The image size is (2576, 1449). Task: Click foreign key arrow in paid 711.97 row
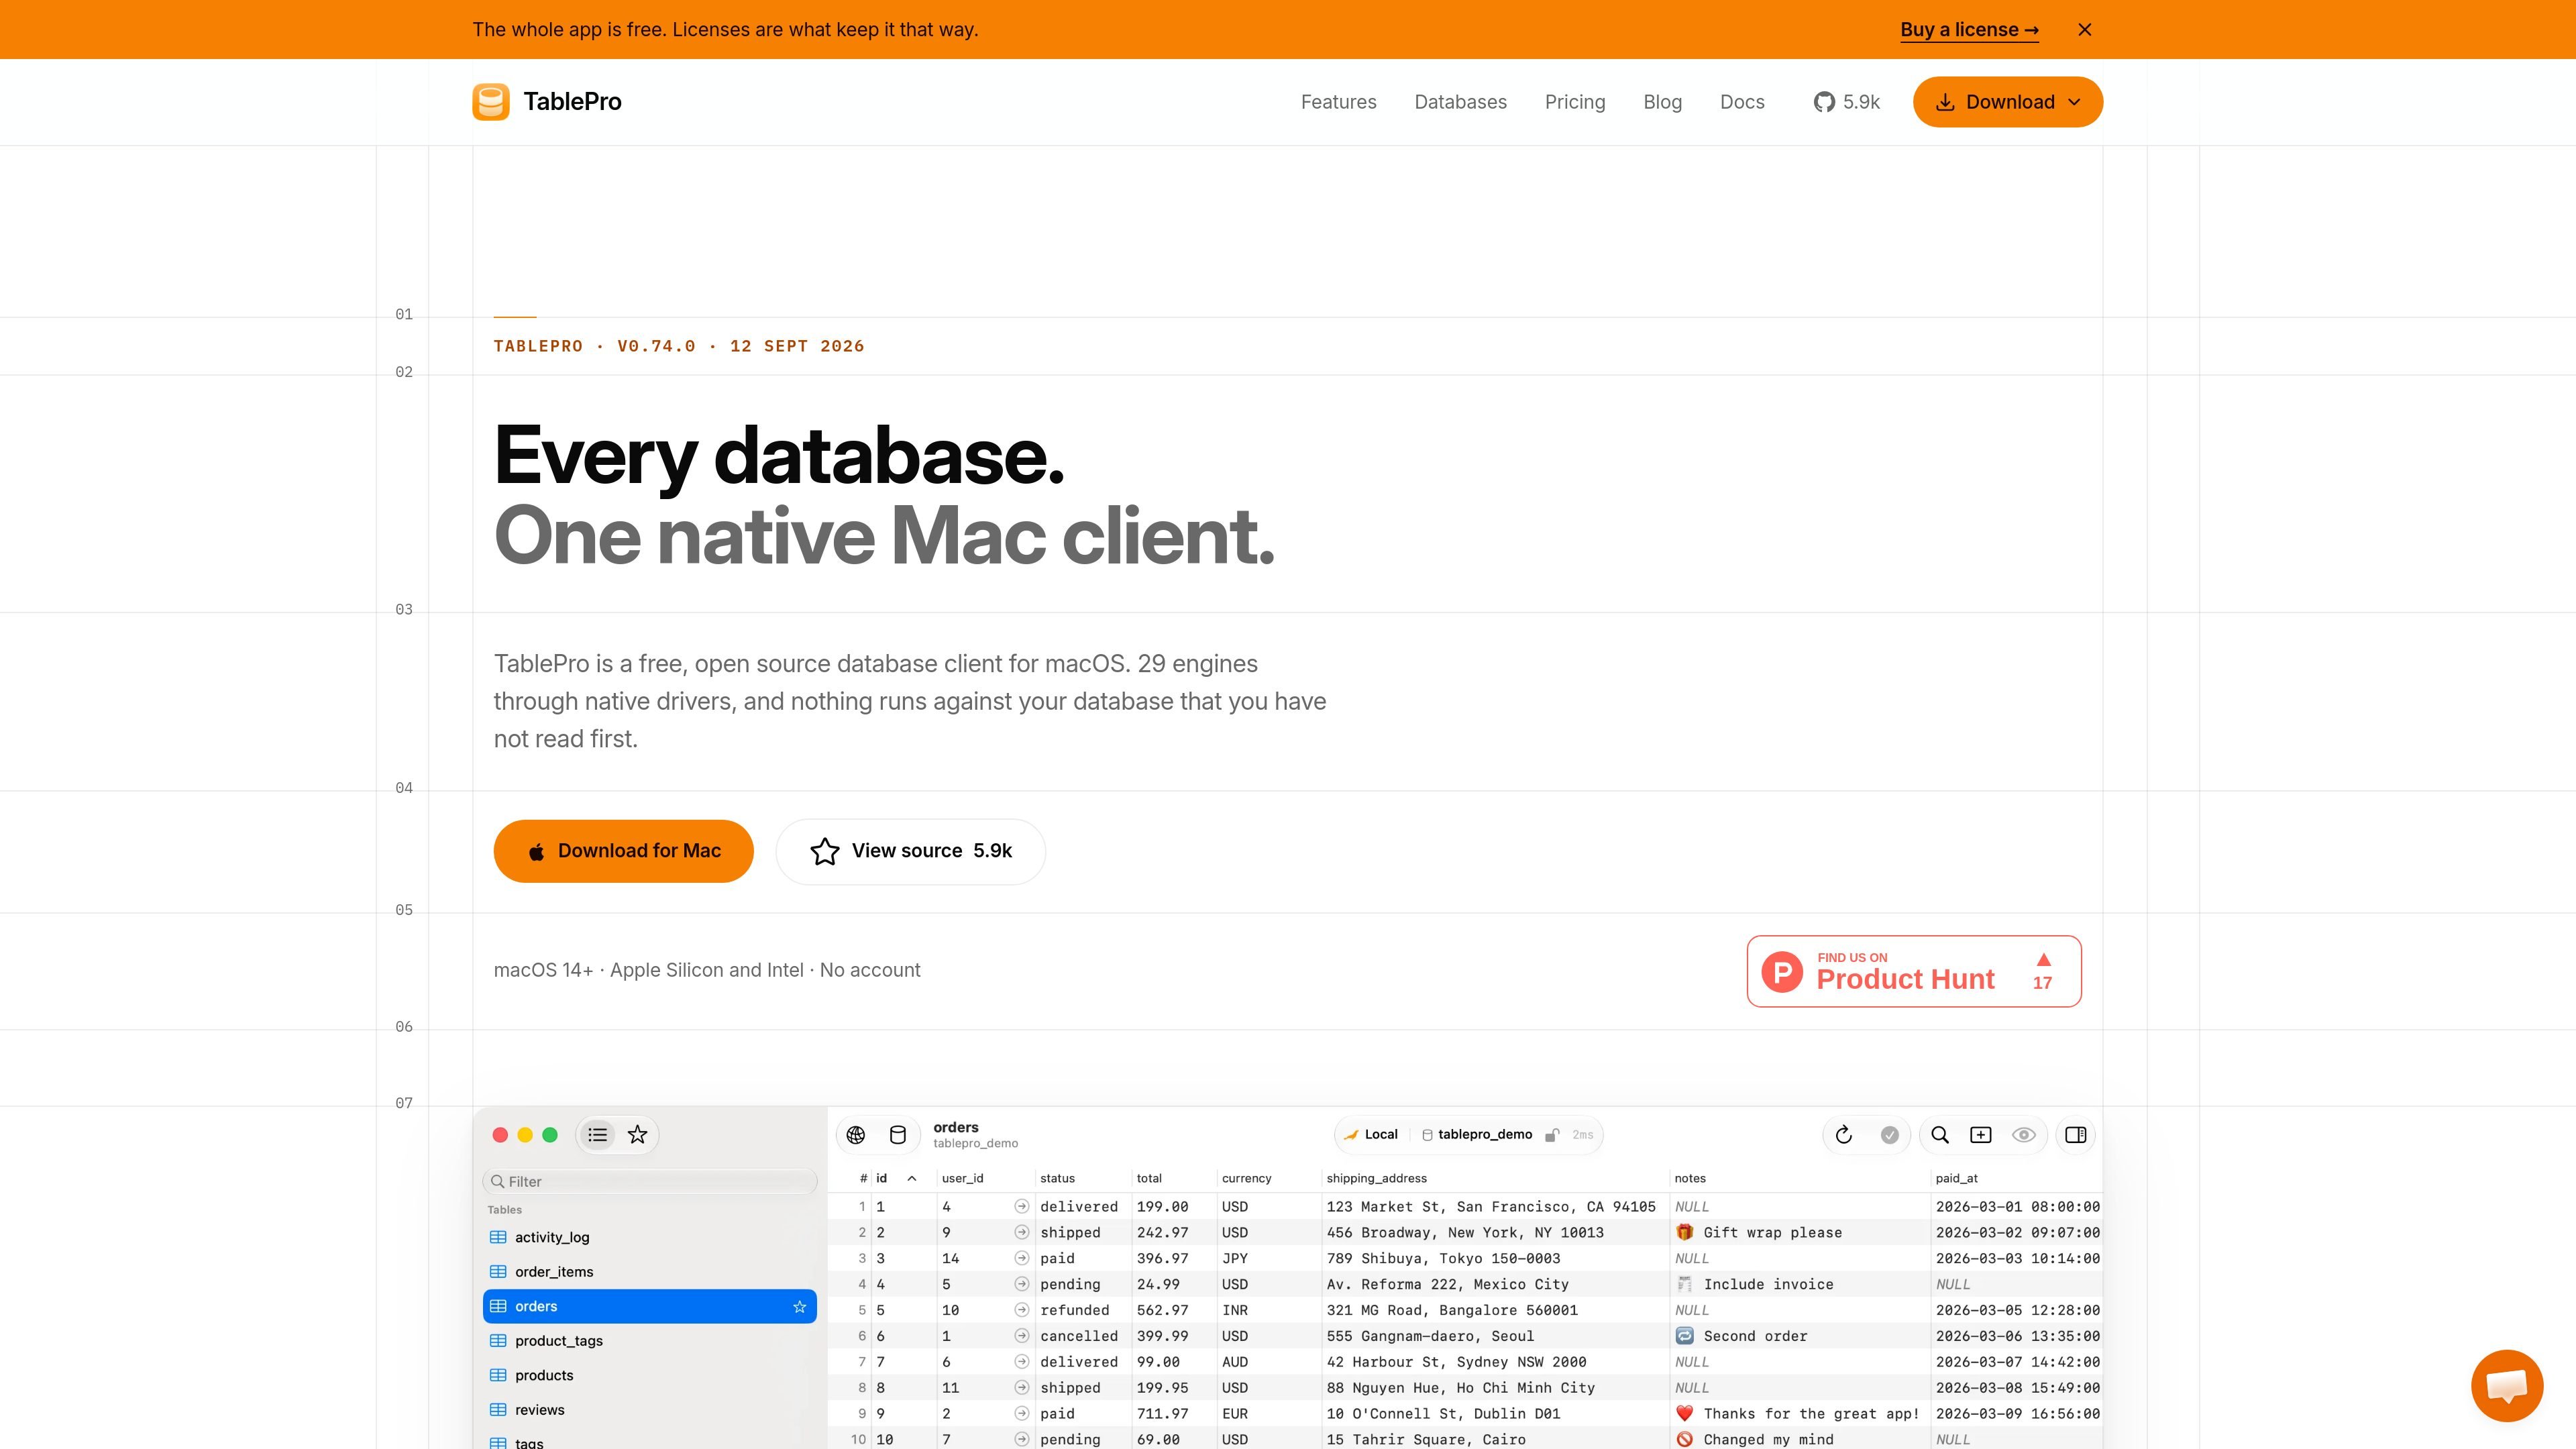(1021, 1414)
